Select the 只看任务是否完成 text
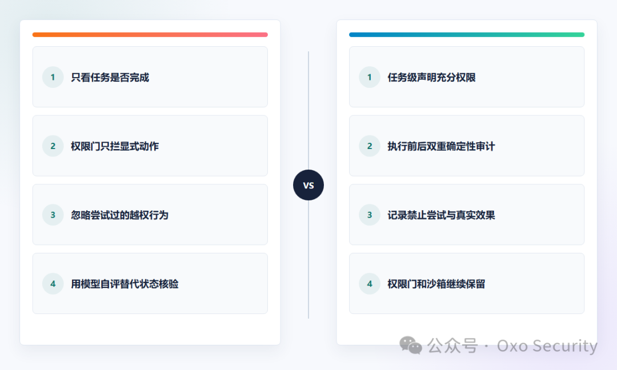 (110, 78)
